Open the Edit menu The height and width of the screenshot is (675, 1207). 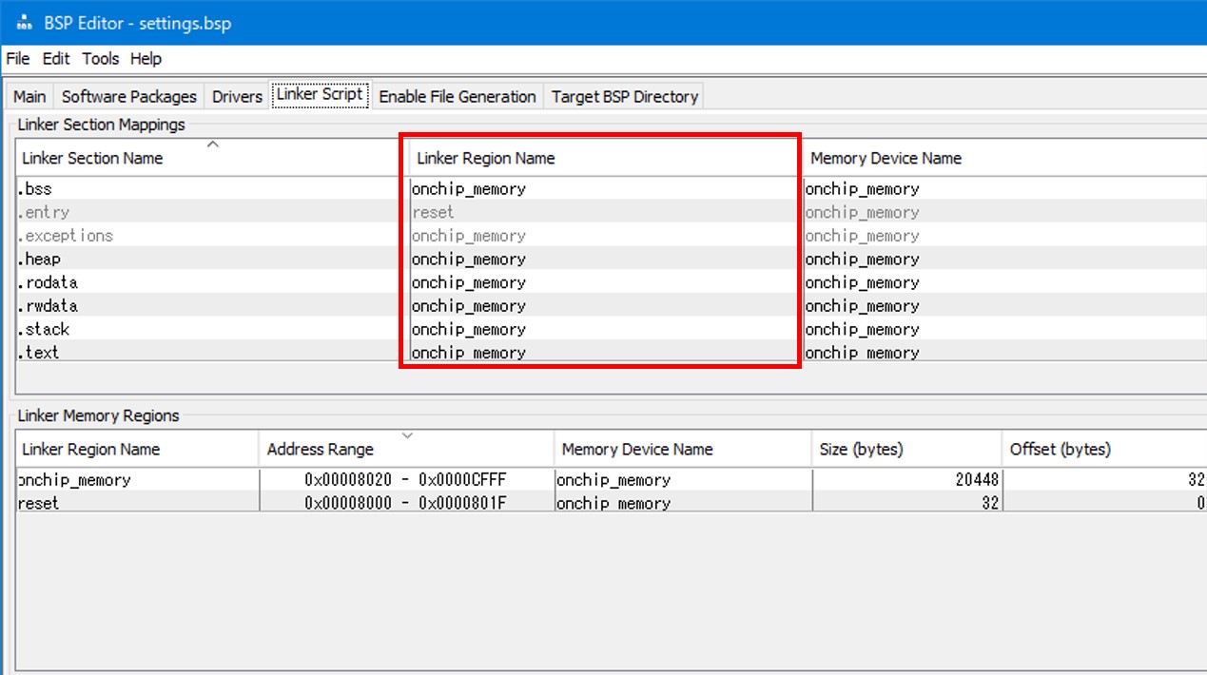tap(56, 59)
